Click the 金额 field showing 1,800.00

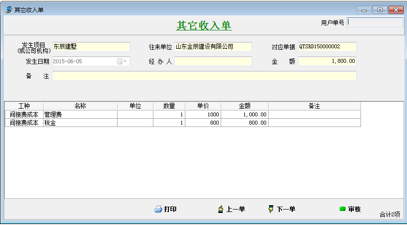327,61
